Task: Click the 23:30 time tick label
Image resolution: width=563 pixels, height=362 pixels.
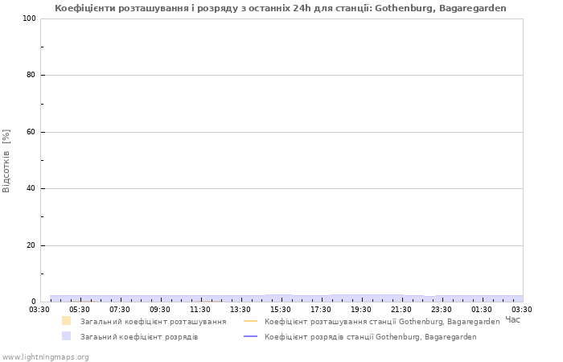Action: point(442,309)
